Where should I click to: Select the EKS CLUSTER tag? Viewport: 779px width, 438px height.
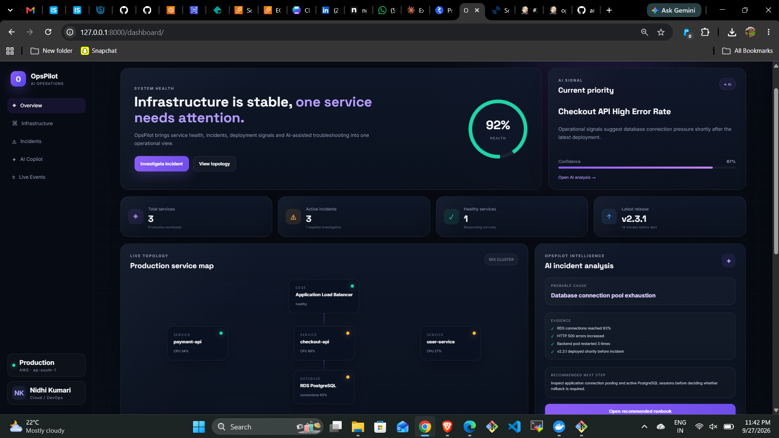point(501,260)
